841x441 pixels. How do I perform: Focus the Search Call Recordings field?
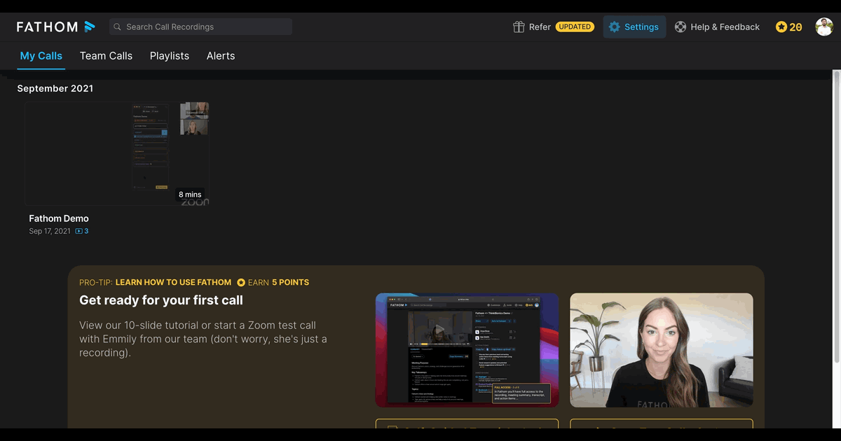[200, 27]
